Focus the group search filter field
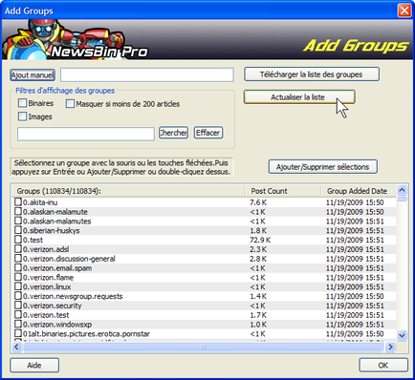The height and width of the screenshot is (380, 415). tap(86, 134)
